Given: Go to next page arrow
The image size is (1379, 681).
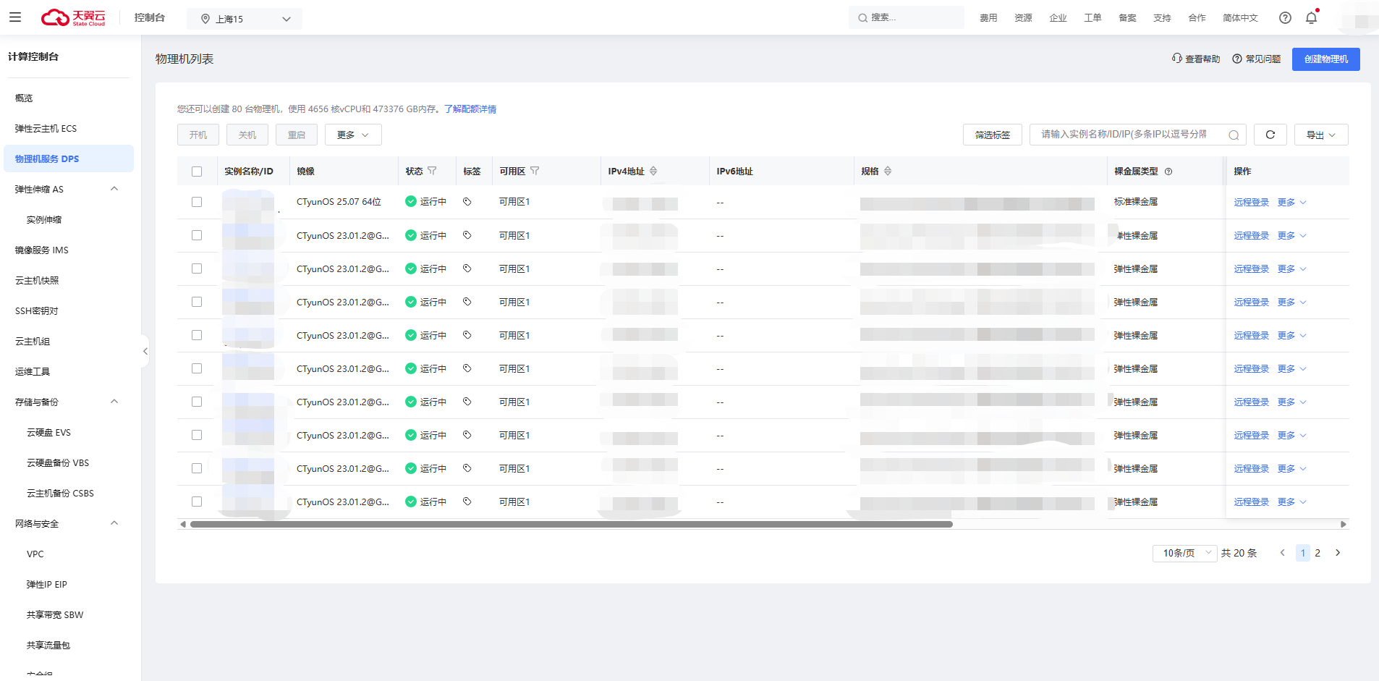Looking at the screenshot, I should (1338, 553).
